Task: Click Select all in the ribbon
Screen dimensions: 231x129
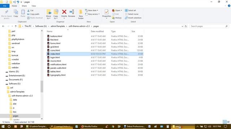Action: (x=130, y=10)
